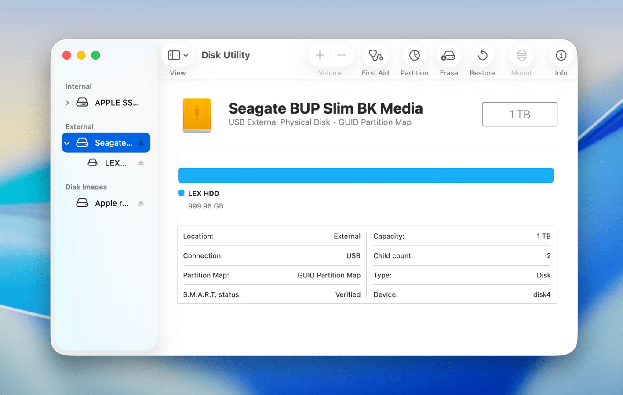
Task: Collapse the Seagate disk tree
Action: (x=67, y=143)
